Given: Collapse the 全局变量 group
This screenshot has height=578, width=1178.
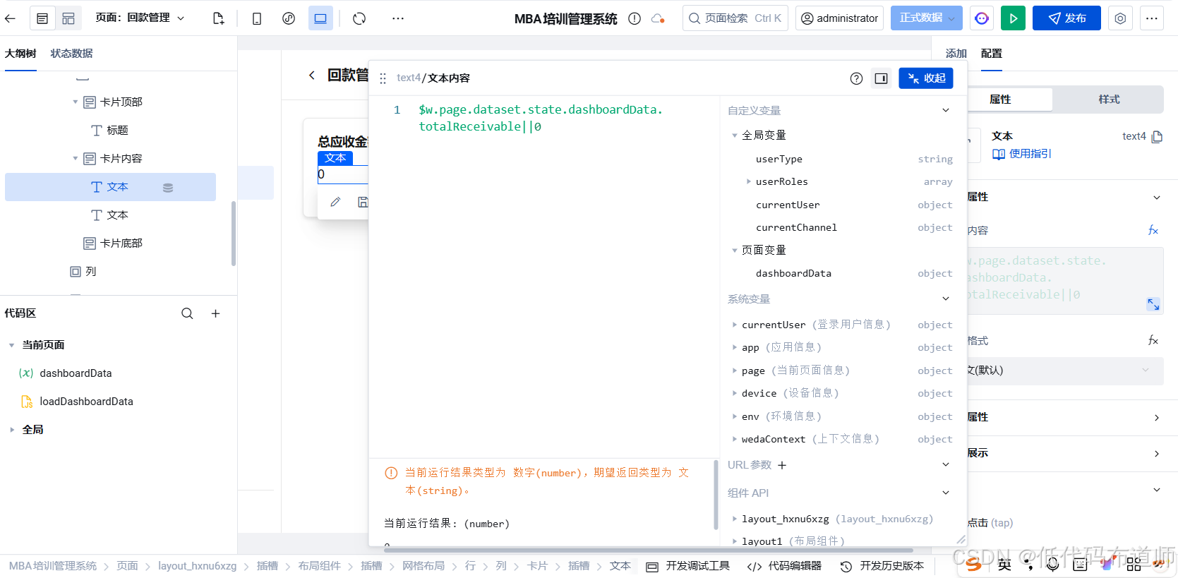Looking at the screenshot, I should pyautogui.click(x=735, y=135).
